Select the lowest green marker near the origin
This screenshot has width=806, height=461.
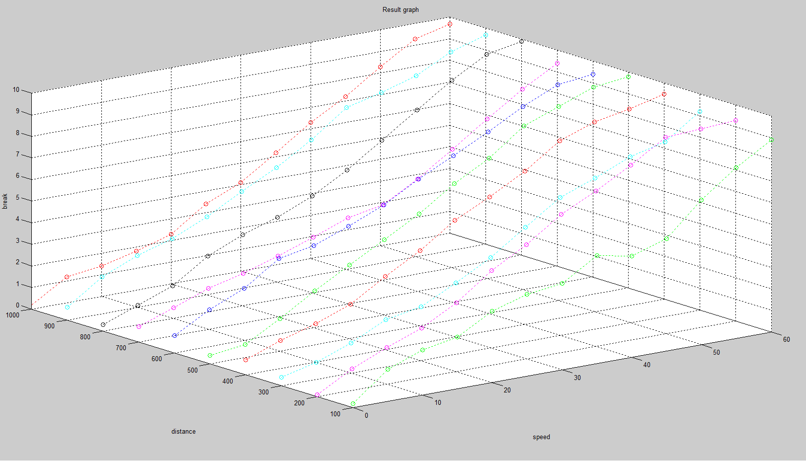[353, 404]
